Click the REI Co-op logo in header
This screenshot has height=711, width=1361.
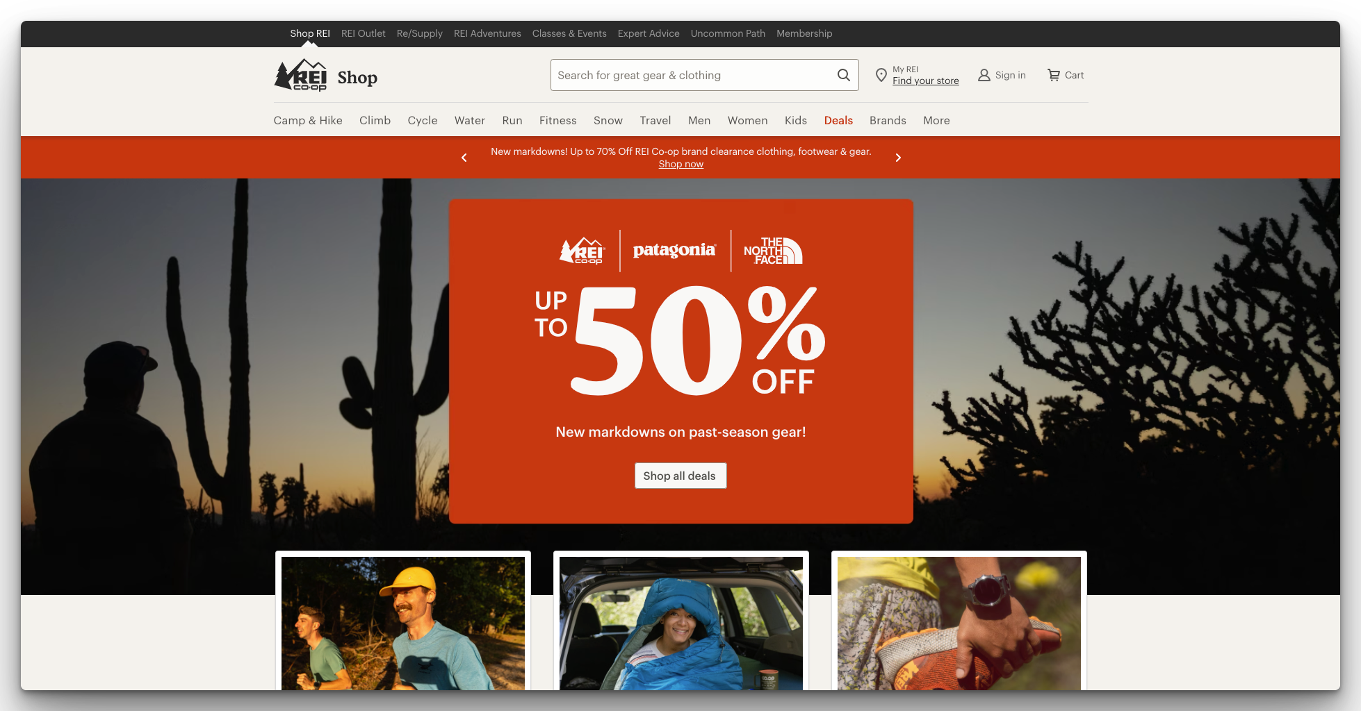[x=300, y=75]
